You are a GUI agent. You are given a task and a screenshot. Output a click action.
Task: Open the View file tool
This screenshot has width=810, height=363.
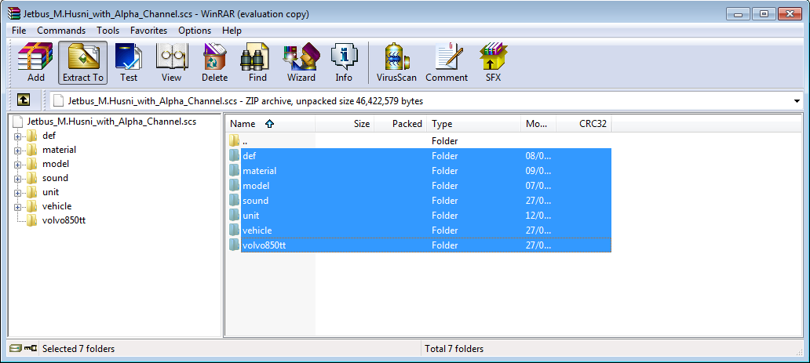tap(172, 63)
